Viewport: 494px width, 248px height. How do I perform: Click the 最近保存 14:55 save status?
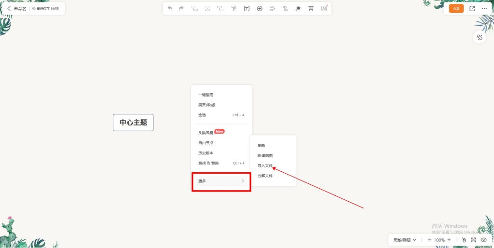(45, 9)
